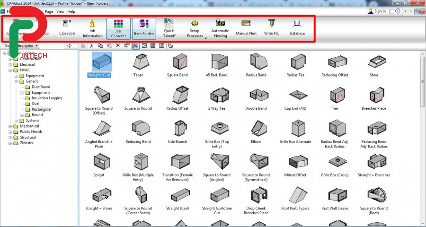Expand the Electrical folder node
Viewport: 426px width, 227px height.
[10, 65]
